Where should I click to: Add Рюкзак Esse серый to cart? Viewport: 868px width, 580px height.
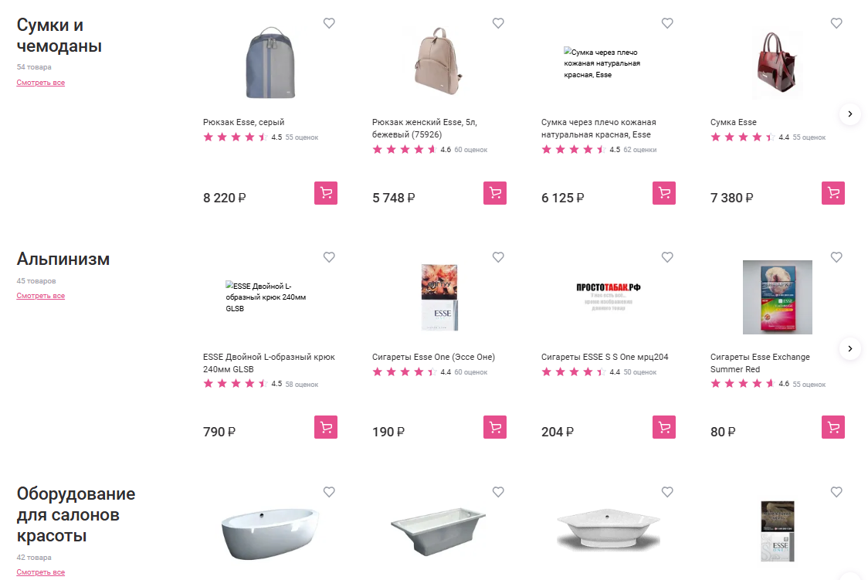click(326, 193)
